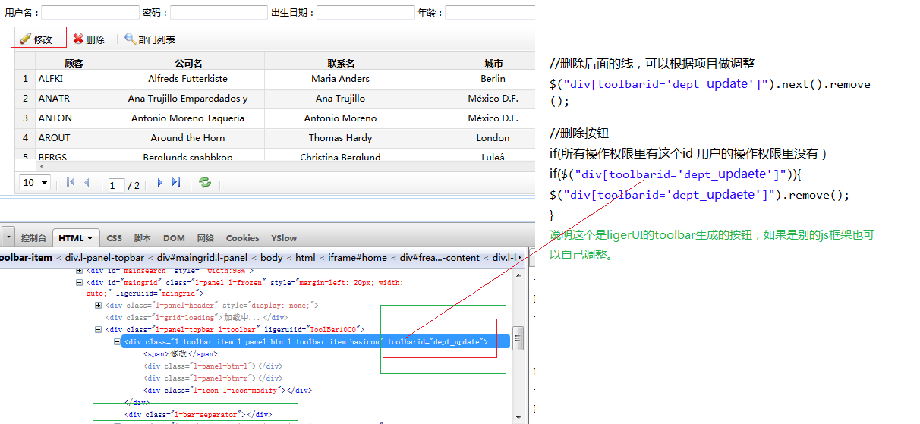Screen dimensions: 920x424
Task: Click the red X 删除 delete icon
Action: click(78, 39)
